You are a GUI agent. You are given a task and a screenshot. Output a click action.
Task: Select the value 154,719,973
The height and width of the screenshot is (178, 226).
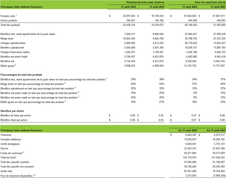189,157
